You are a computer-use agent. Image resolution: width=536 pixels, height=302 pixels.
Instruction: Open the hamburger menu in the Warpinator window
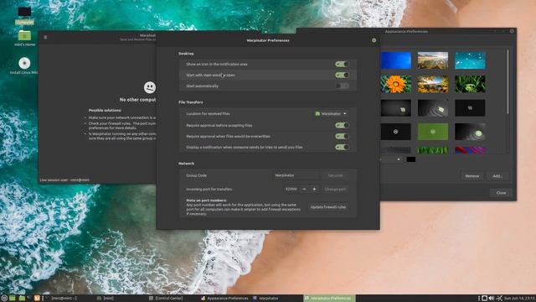(45, 37)
